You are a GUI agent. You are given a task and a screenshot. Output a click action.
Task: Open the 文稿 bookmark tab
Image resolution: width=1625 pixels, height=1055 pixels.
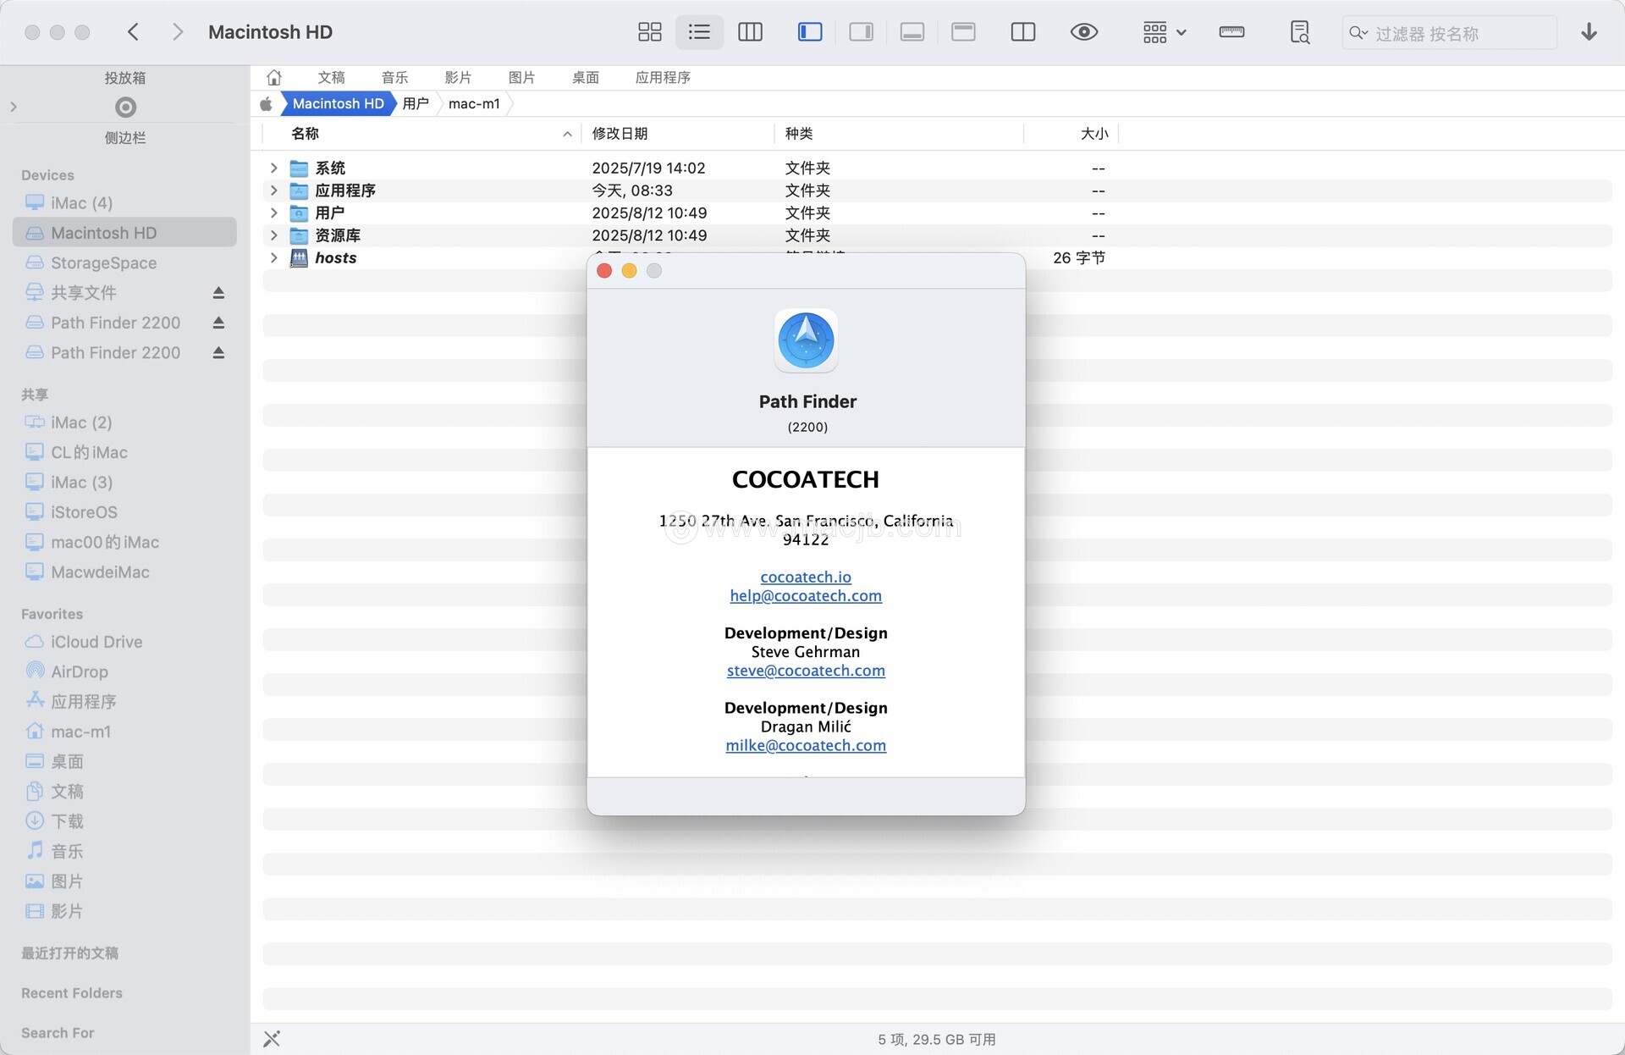click(331, 77)
